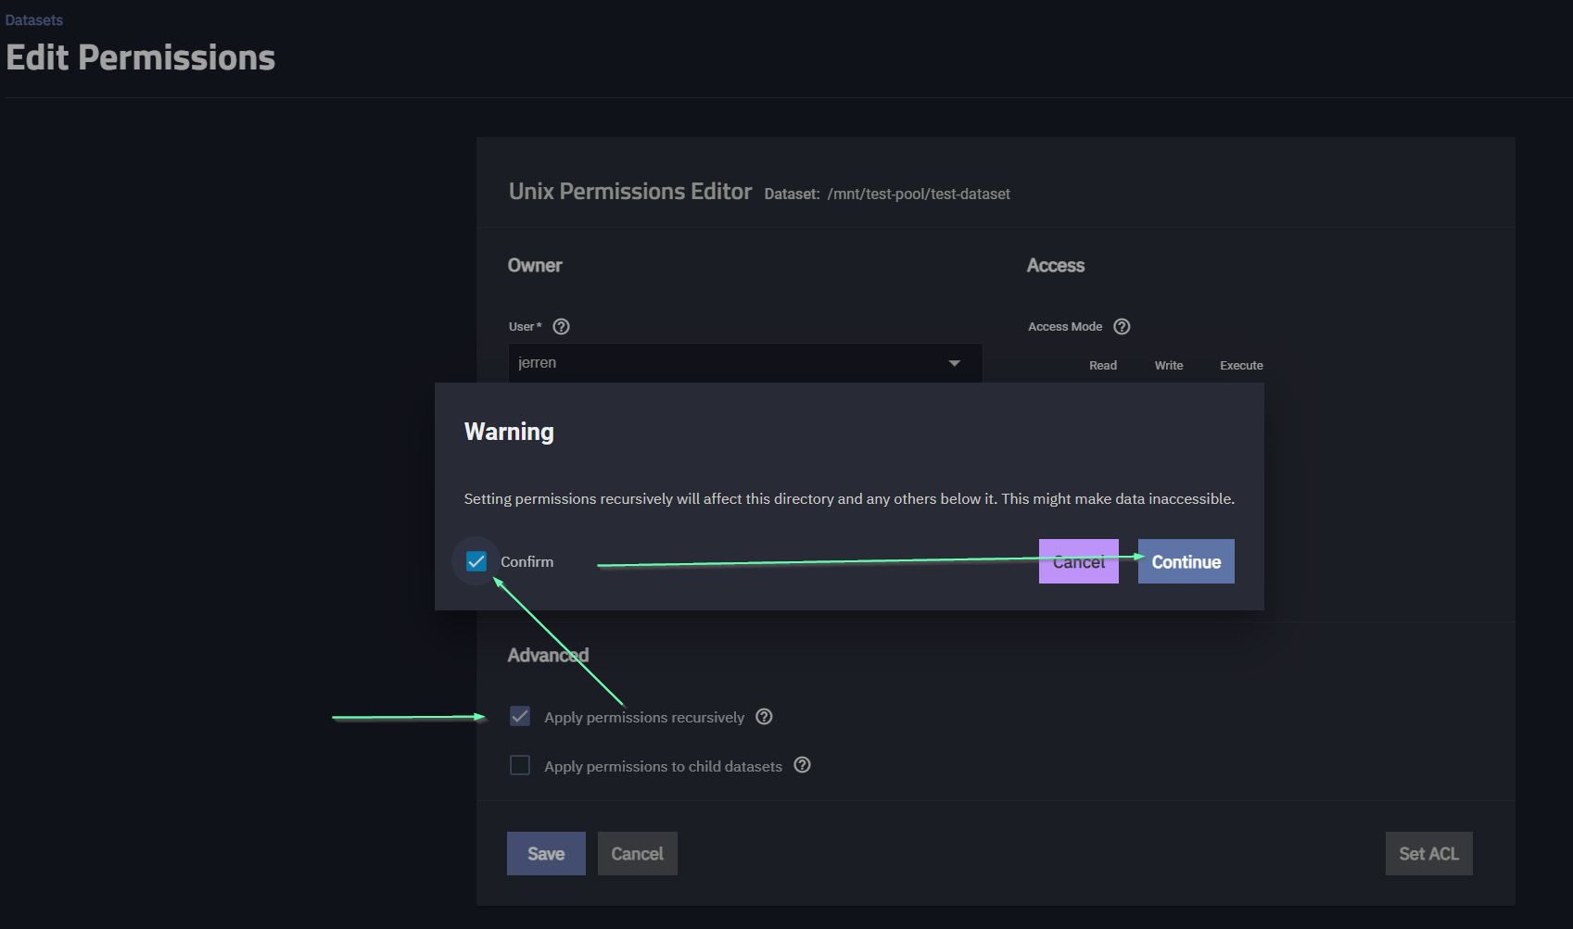Toggle the Confirm checkbox in Warning dialog
The height and width of the screenshot is (929, 1573).
tap(476, 561)
